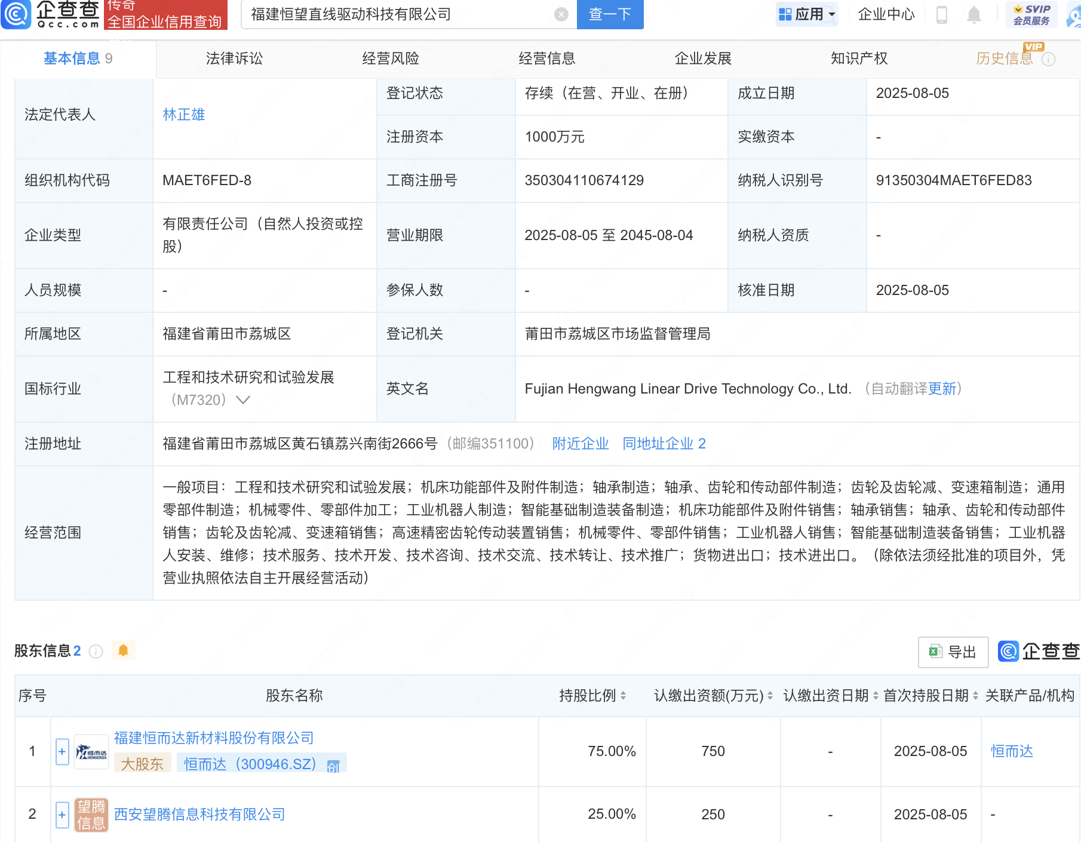The width and height of the screenshot is (1081, 842).
Task: Clear the search box text
Action: [x=561, y=14]
